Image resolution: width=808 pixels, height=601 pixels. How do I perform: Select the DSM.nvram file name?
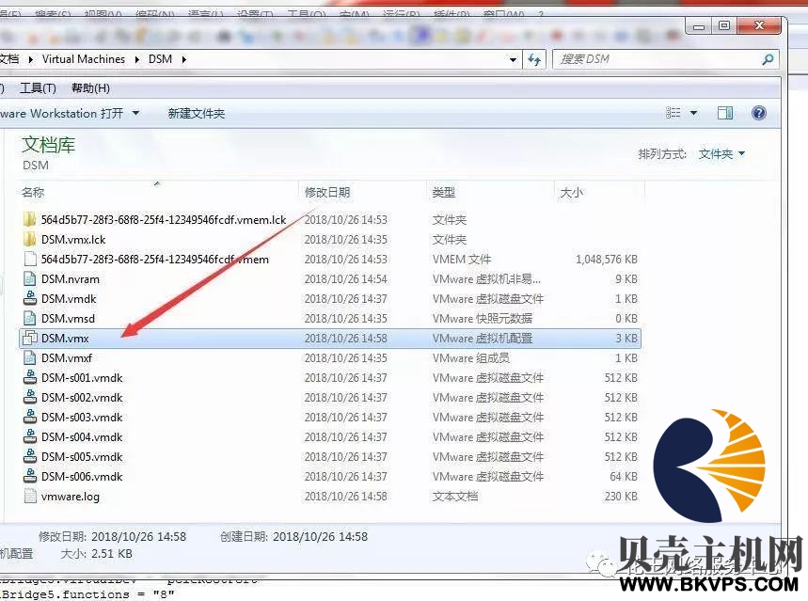tap(71, 278)
